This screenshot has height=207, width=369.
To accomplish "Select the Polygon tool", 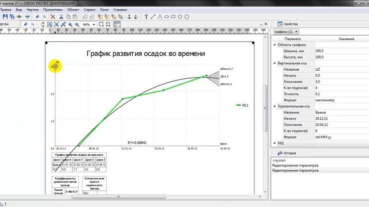I will pos(180,17).
